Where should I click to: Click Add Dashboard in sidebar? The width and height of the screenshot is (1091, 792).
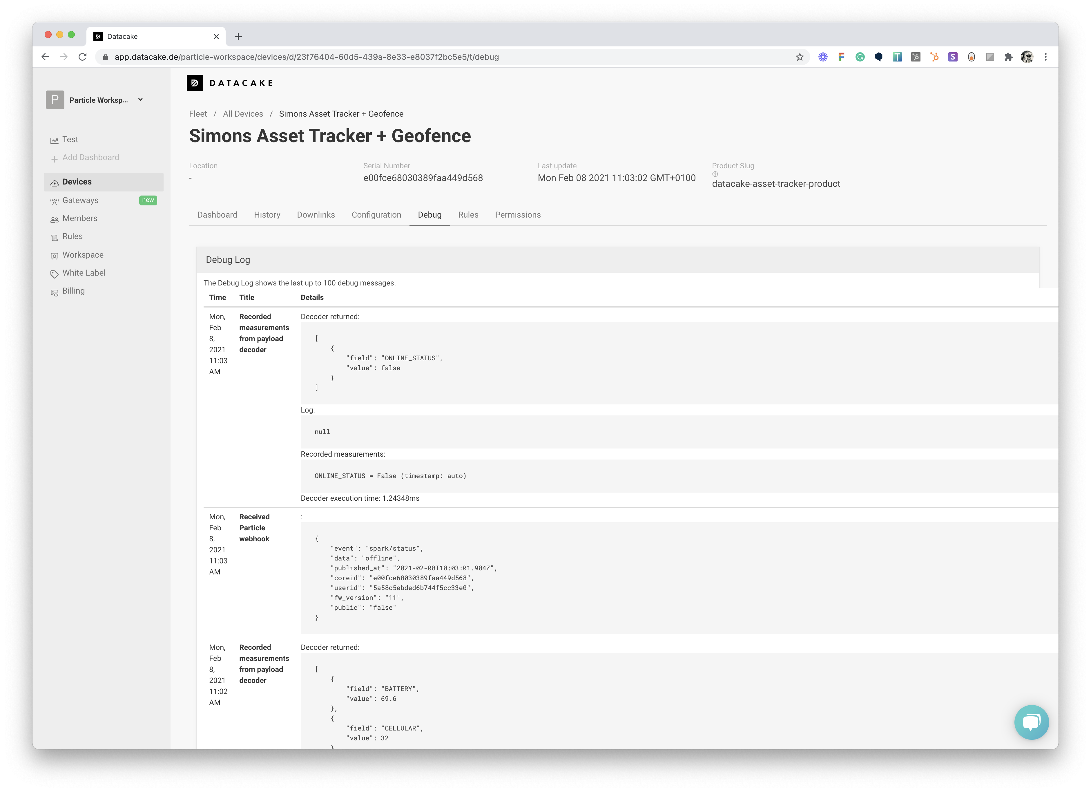(x=90, y=157)
